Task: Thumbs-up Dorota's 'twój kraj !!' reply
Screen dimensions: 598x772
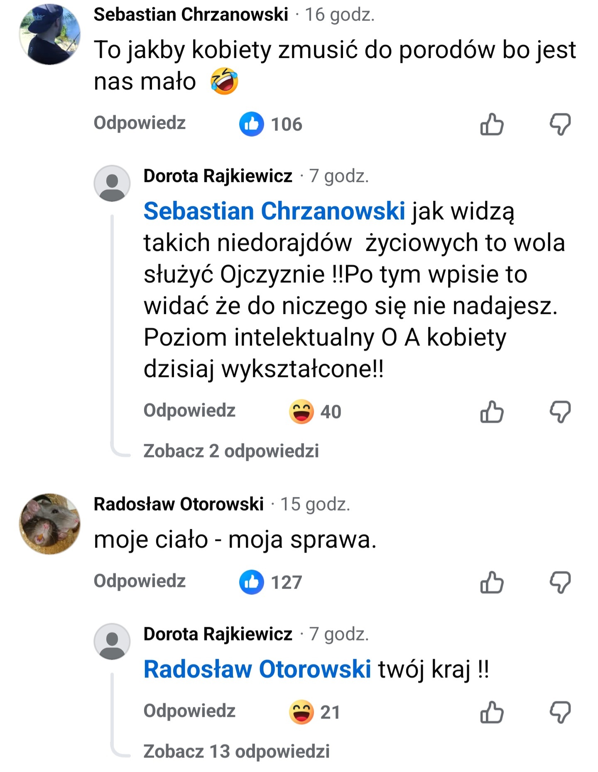Action: (492, 712)
